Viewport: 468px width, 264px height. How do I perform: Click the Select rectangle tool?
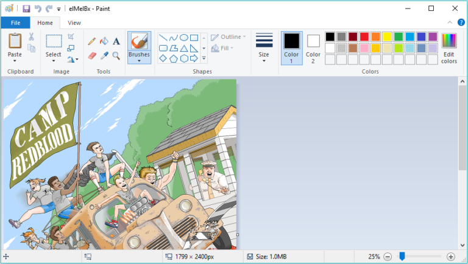(x=54, y=41)
